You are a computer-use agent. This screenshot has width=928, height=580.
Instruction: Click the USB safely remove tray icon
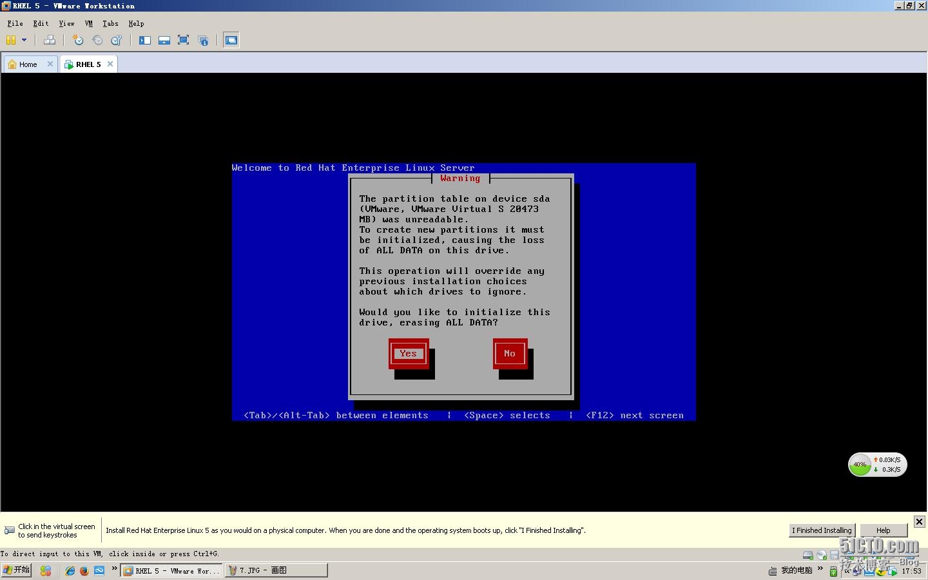(833, 571)
